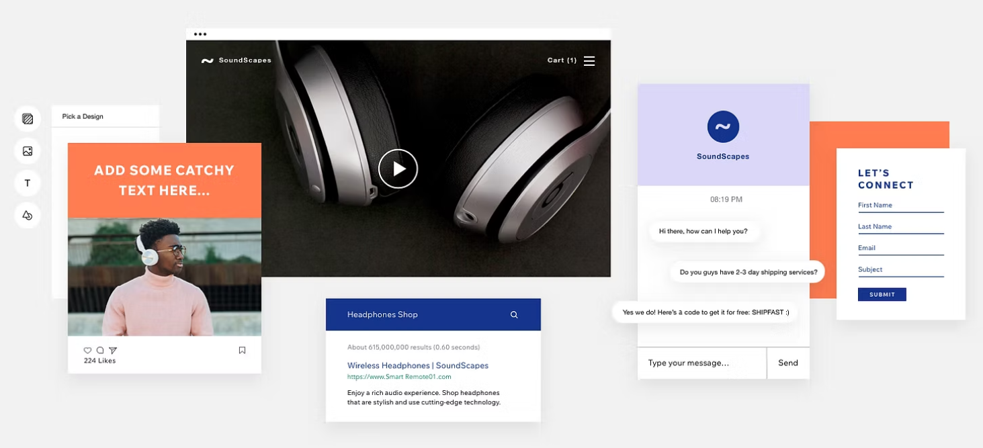Switch to the Headphones Shop results tab

pos(382,314)
